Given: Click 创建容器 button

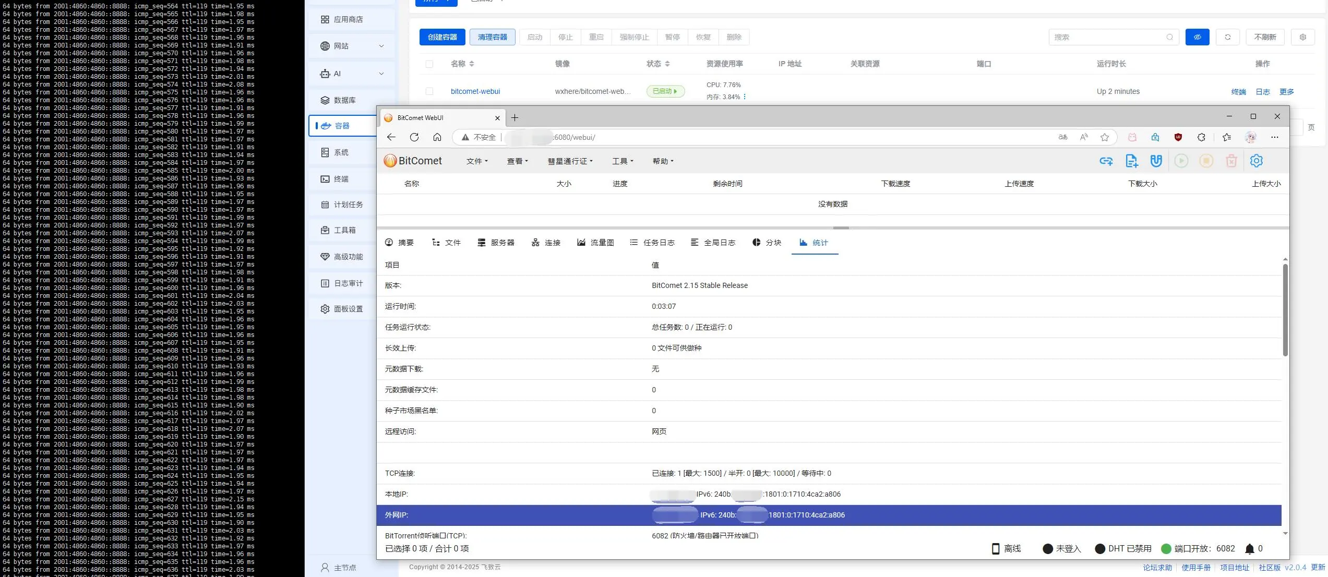Looking at the screenshot, I should click(442, 37).
